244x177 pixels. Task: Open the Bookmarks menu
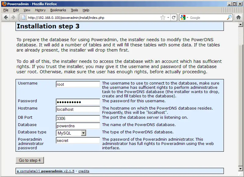point(58,10)
